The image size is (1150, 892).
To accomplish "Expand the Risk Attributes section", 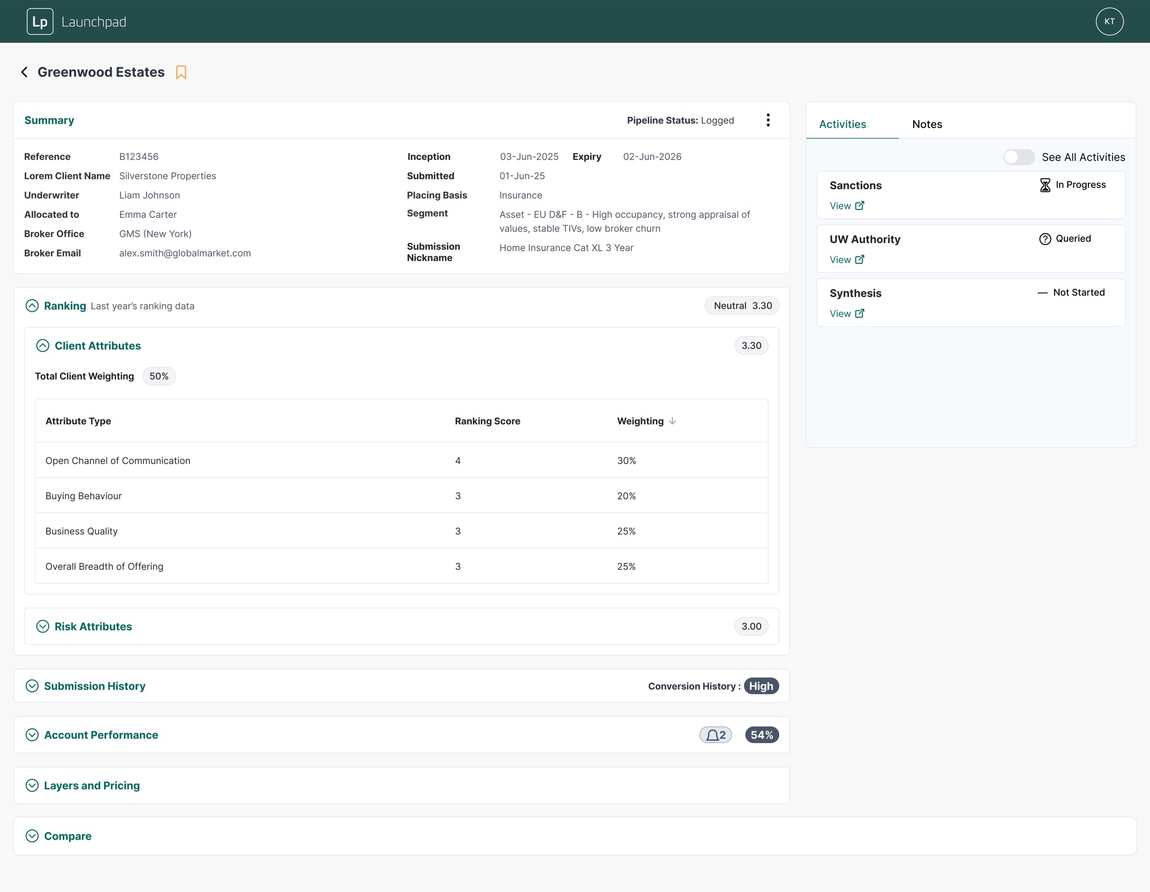I will click(x=43, y=626).
